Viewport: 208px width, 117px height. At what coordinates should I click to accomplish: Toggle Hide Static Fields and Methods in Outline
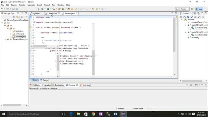coord(192,17)
